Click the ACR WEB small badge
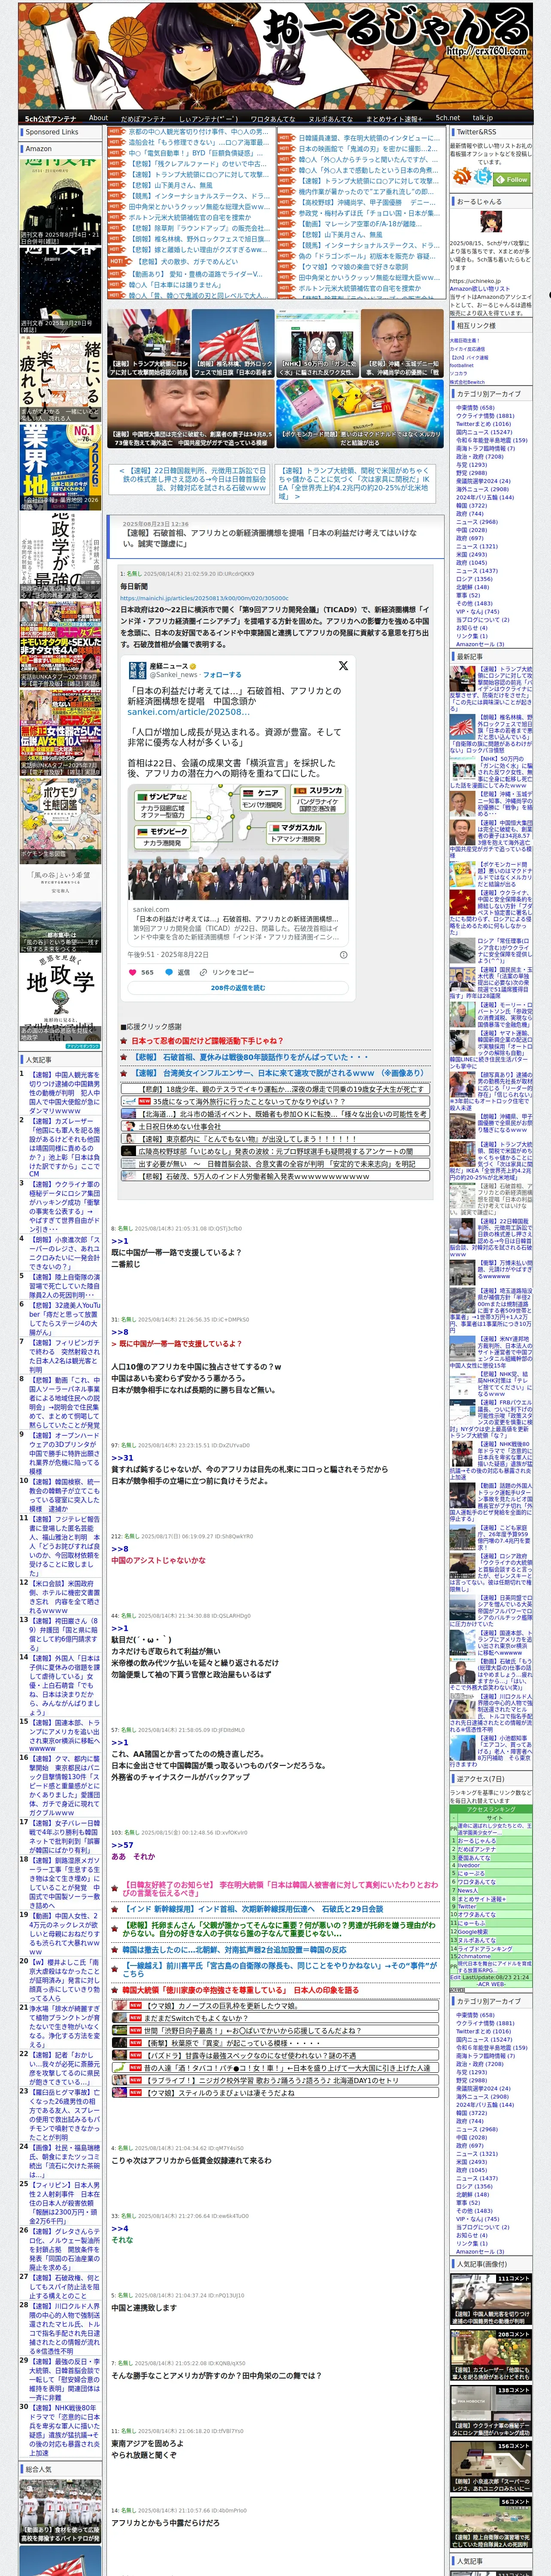 coord(457,1989)
